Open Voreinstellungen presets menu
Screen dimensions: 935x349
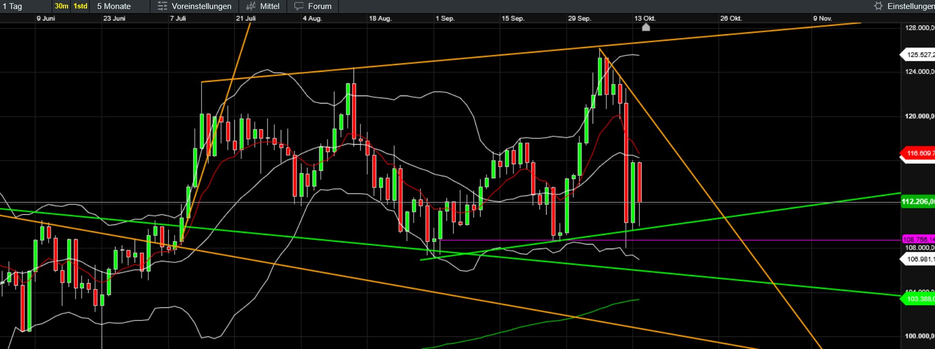(x=201, y=6)
